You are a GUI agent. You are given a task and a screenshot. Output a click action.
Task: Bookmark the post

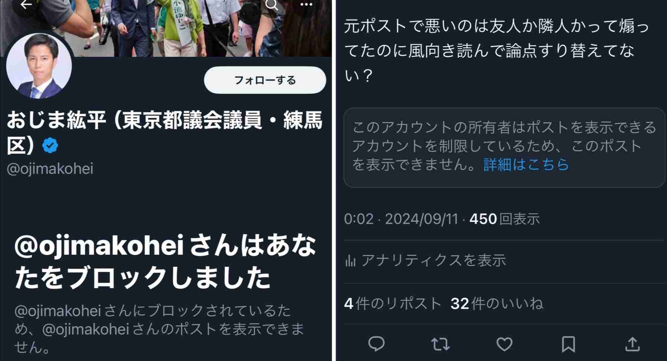click(x=568, y=344)
